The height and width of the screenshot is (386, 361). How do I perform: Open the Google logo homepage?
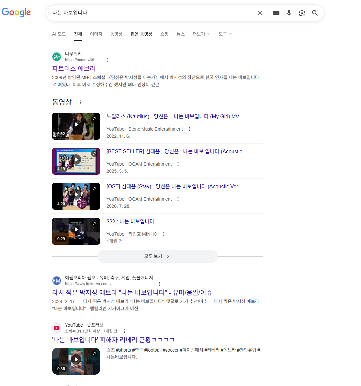pyautogui.click(x=16, y=13)
